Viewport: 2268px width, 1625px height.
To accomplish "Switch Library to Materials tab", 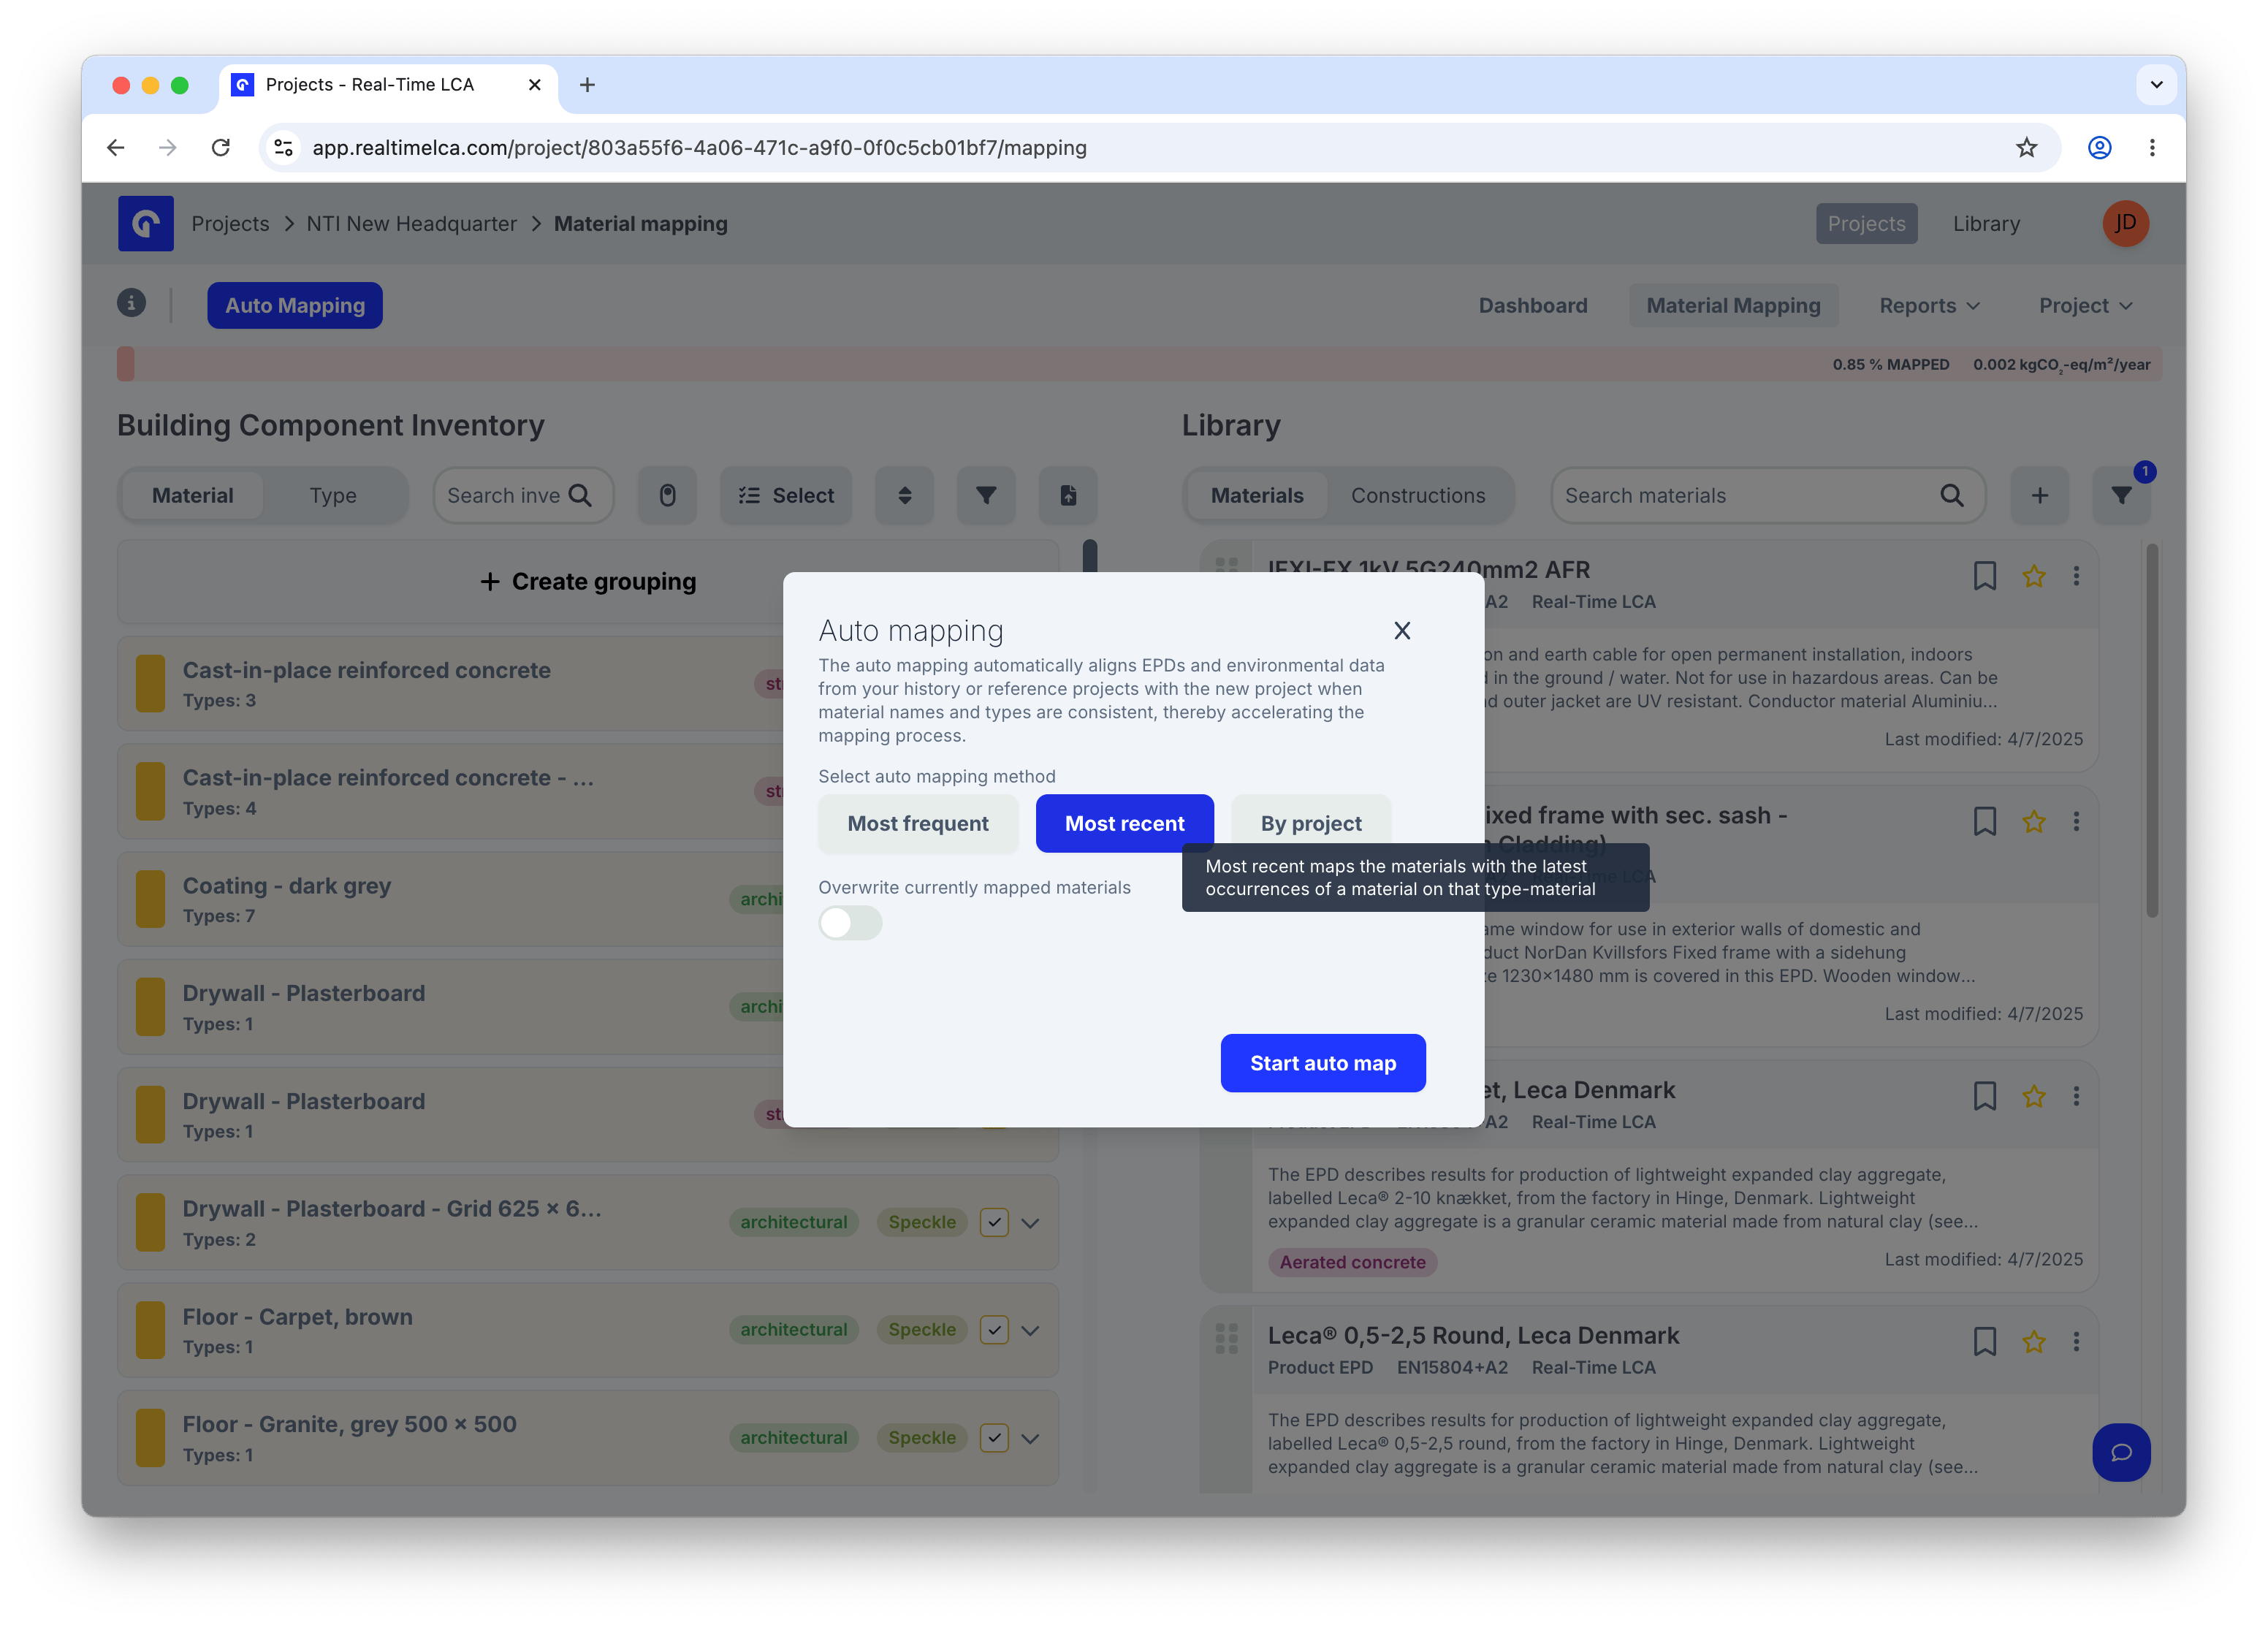I will point(1256,495).
